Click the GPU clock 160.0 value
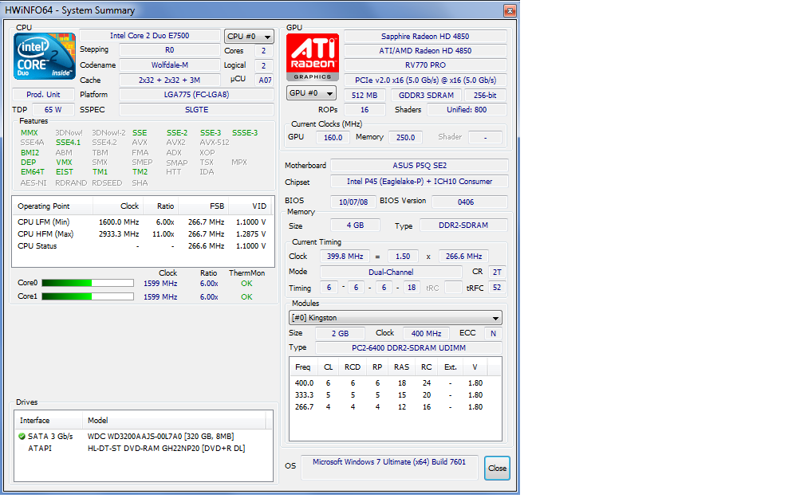 (333, 137)
